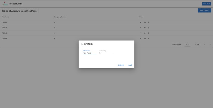Click the New Table button
The image size is (213, 108).
(205, 11)
